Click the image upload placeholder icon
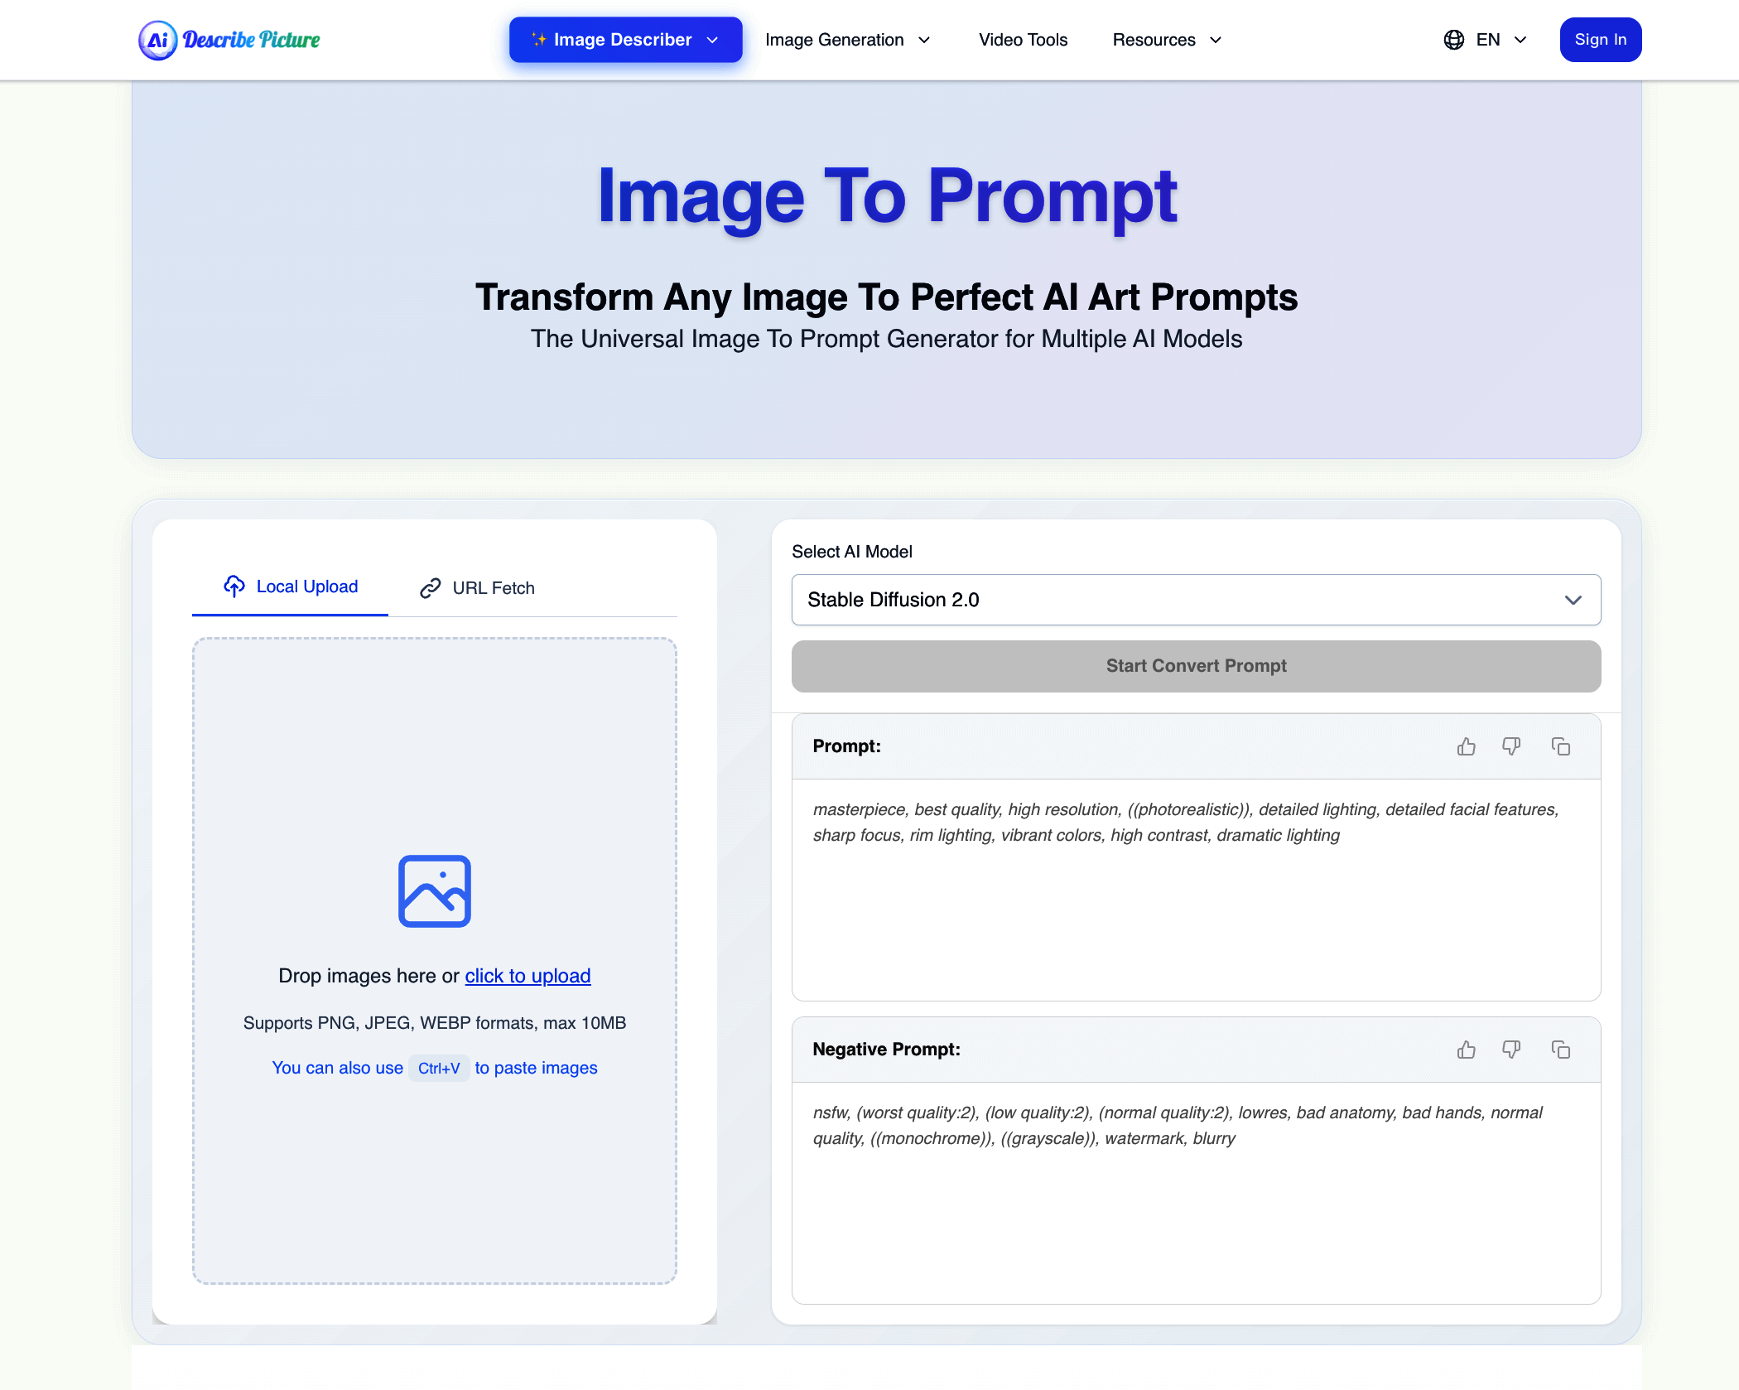 pos(434,890)
